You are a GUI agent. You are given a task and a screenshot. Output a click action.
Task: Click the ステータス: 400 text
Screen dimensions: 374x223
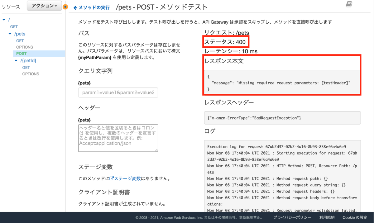click(x=225, y=42)
